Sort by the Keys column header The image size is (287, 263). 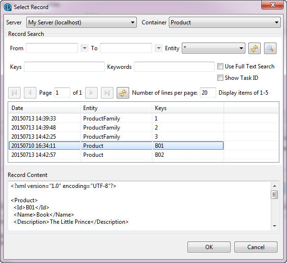[188, 108]
